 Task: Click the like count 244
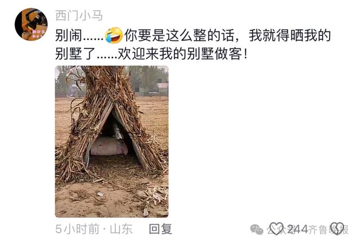[298, 229]
